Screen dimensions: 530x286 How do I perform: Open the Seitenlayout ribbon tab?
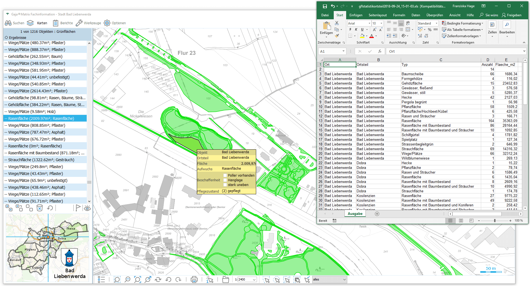[x=377, y=15]
